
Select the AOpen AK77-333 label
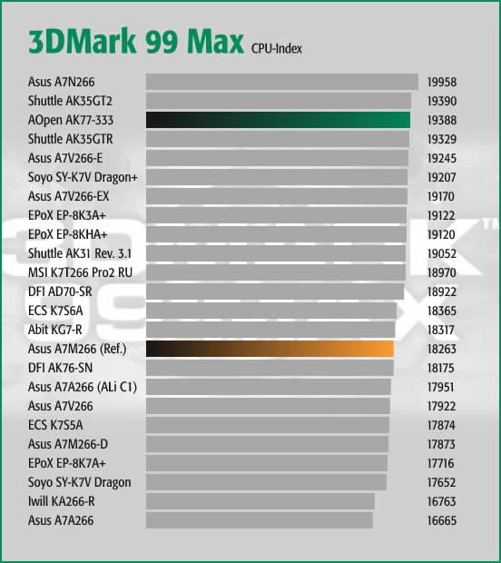click(x=71, y=120)
